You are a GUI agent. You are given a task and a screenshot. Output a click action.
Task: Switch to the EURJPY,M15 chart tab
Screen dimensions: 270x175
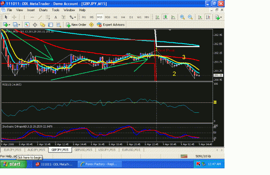[13, 150]
